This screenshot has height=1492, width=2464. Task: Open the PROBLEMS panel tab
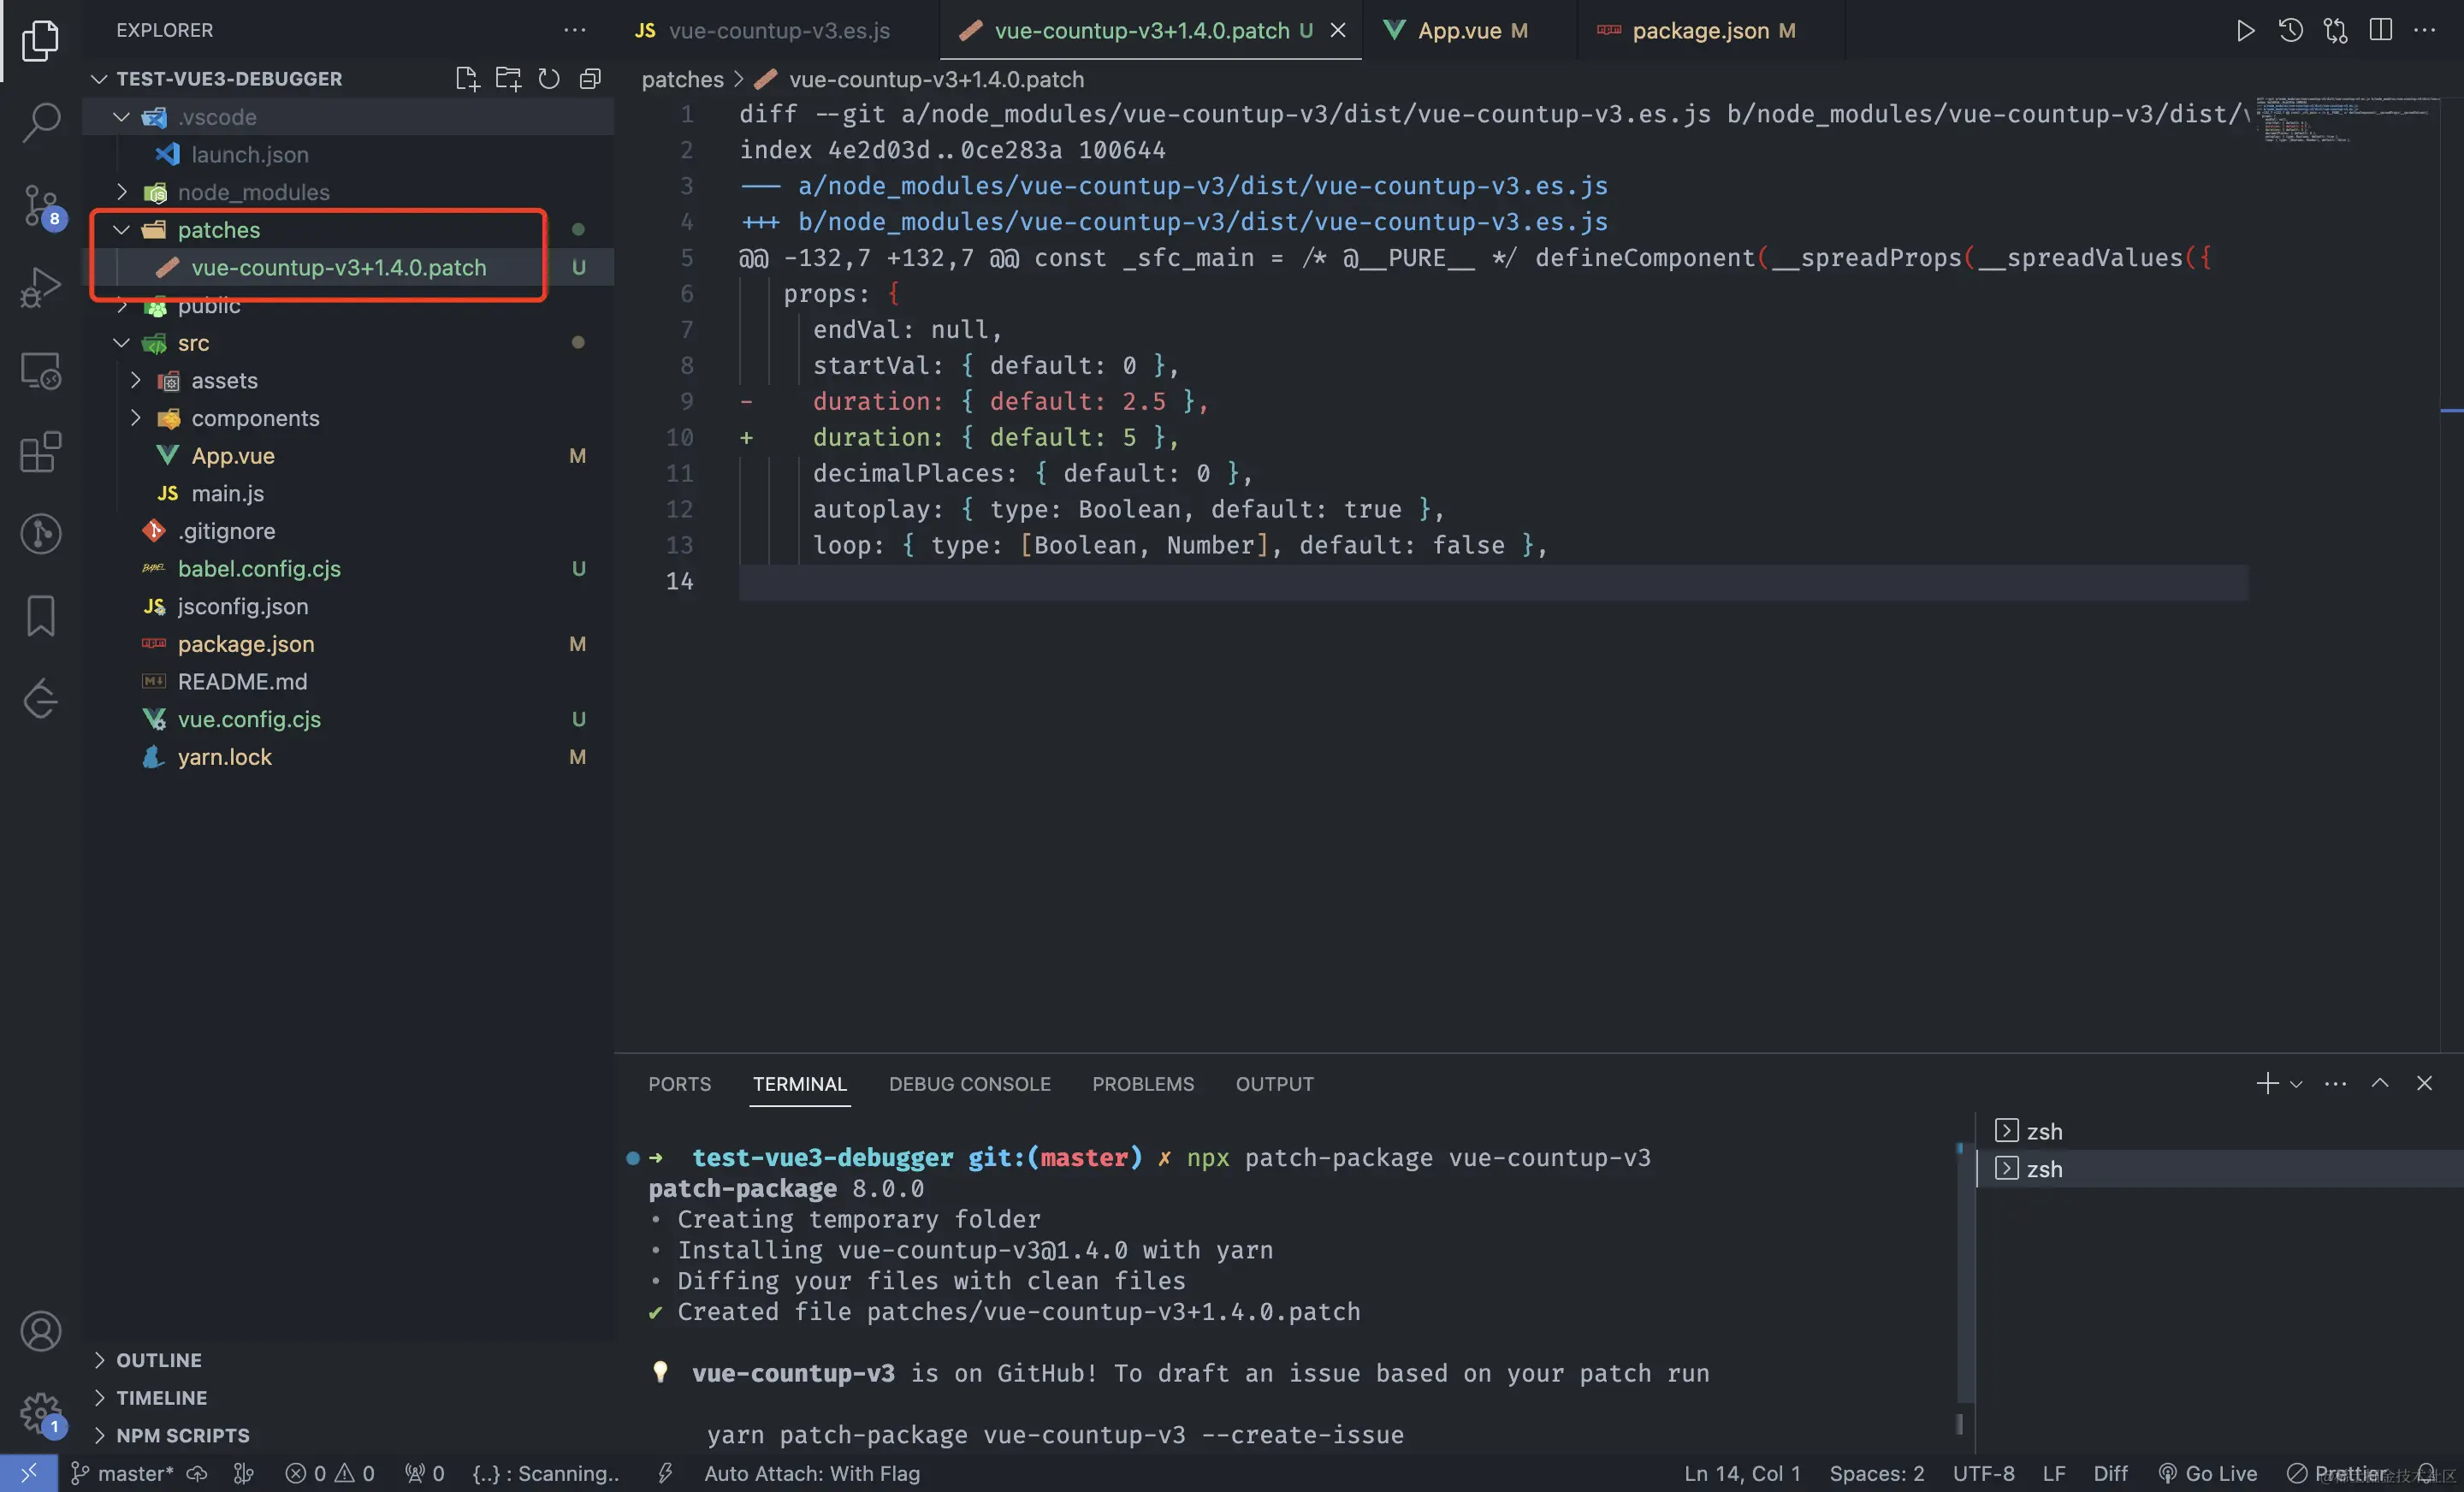1143,1084
